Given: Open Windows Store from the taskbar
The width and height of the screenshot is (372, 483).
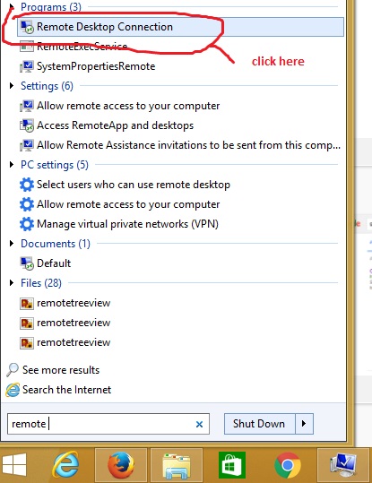Looking at the screenshot, I should [x=232, y=465].
